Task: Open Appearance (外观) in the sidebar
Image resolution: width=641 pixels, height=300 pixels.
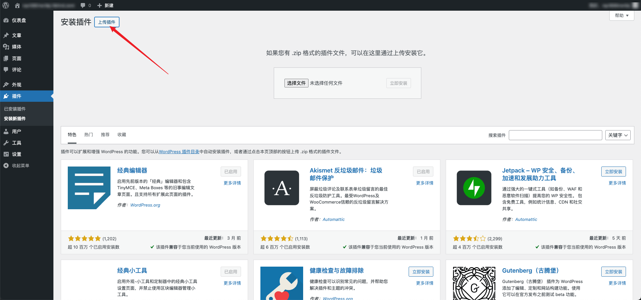Action: (x=16, y=85)
